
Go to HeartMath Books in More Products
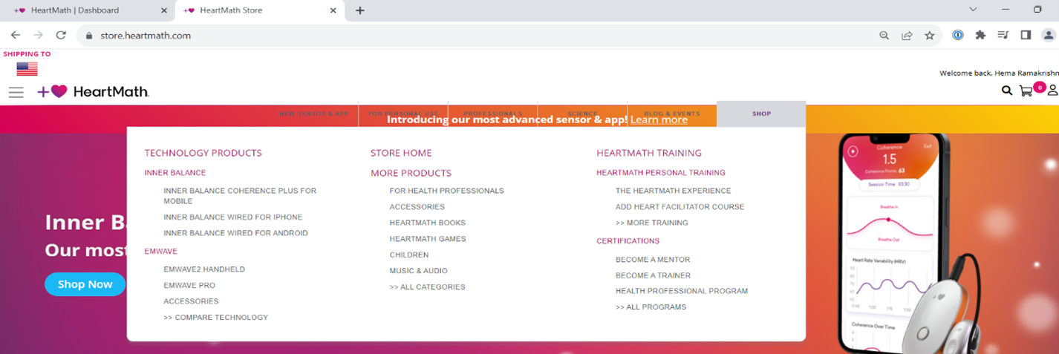[x=427, y=223]
